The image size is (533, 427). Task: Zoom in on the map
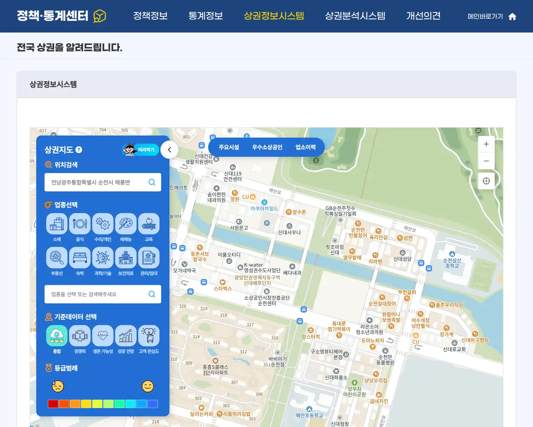coord(486,144)
